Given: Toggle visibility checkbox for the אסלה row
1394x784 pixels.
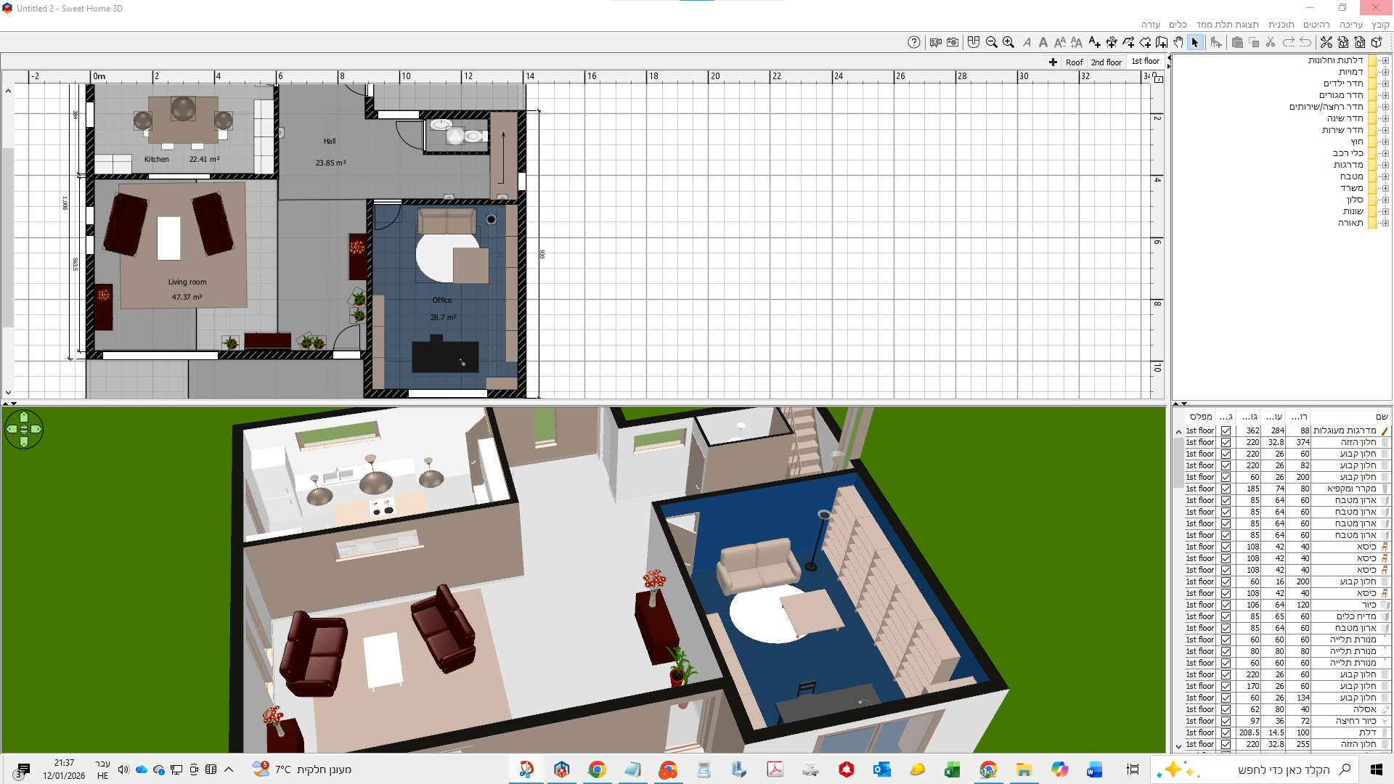Looking at the screenshot, I should pyautogui.click(x=1226, y=710).
